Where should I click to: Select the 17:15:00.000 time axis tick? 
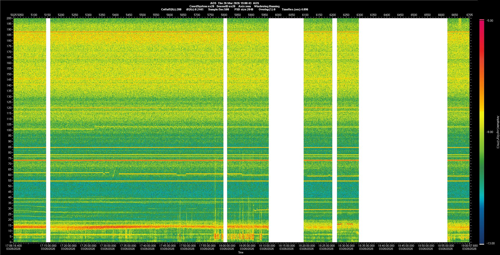(48, 246)
